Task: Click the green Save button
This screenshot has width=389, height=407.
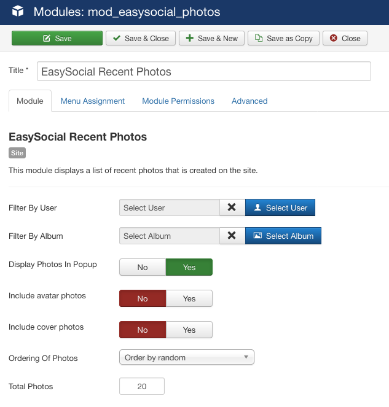Action: click(x=57, y=38)
